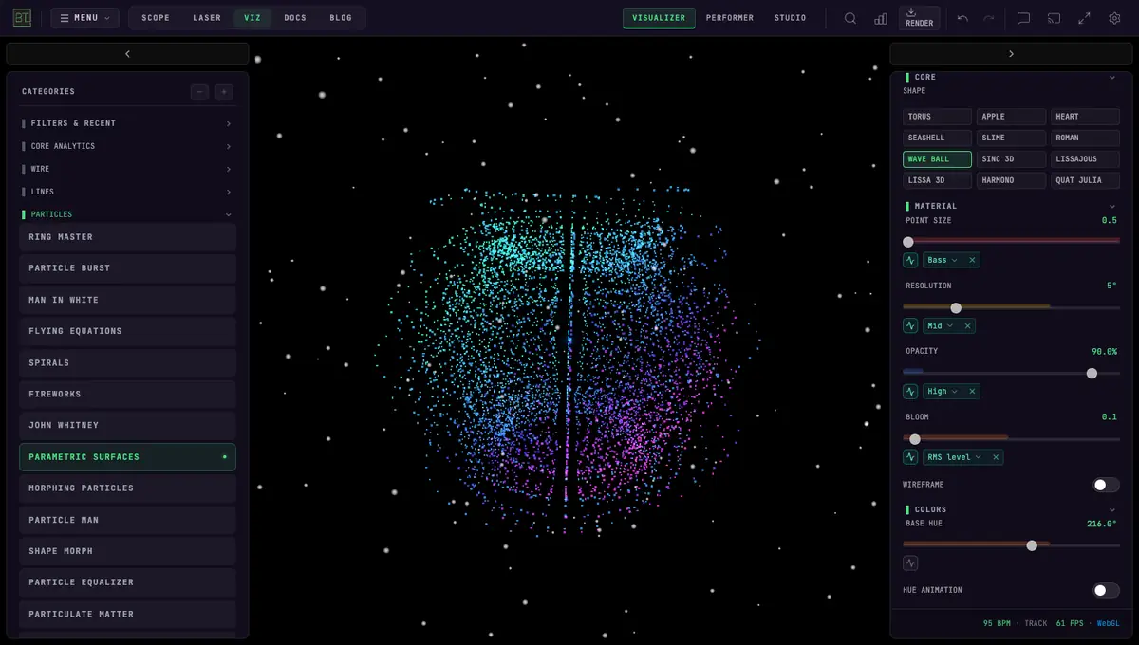The height and width of the screenshot is (645, 1139).
Task: Expand the Filters & Recent category
Action: [x=127, y=123]
